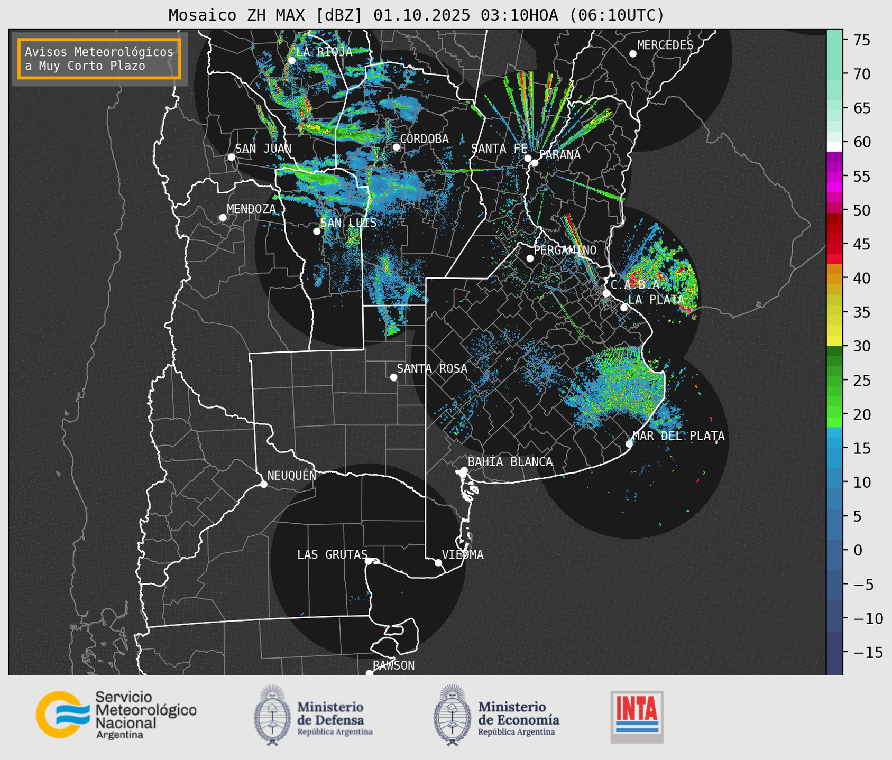
Task: Click the Avisos Meteorológicos a Muy Corto Plazo box
Action: pyautogui.click(x=99, y=59)
